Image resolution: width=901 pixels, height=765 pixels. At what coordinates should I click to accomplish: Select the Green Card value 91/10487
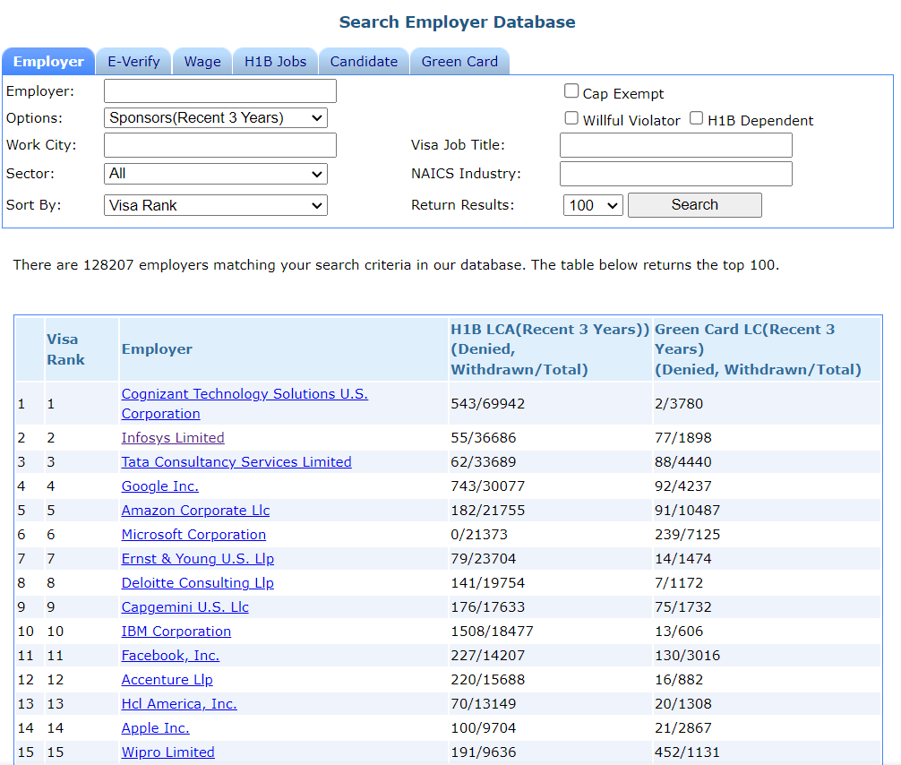coord(687,510)
